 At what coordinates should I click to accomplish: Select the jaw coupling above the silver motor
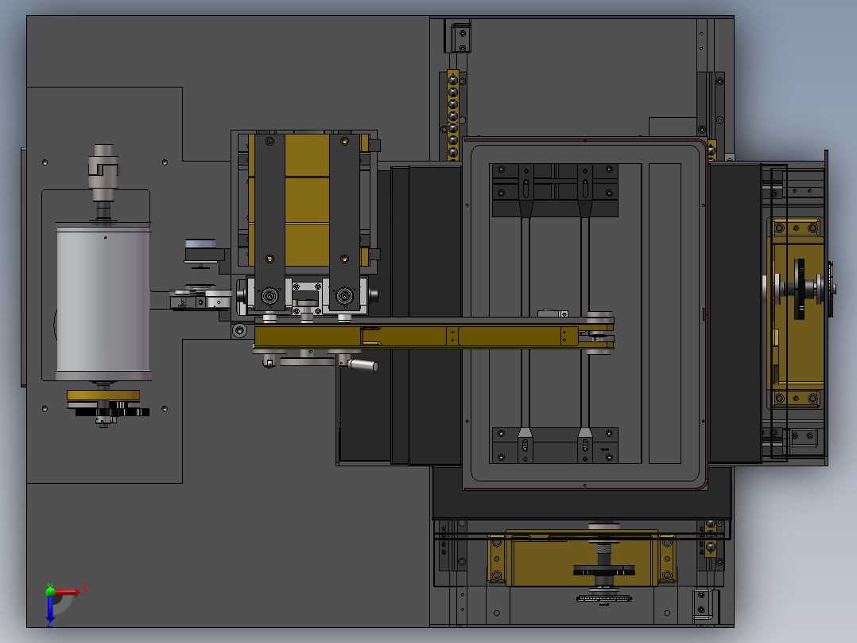(x=104, y=173)
